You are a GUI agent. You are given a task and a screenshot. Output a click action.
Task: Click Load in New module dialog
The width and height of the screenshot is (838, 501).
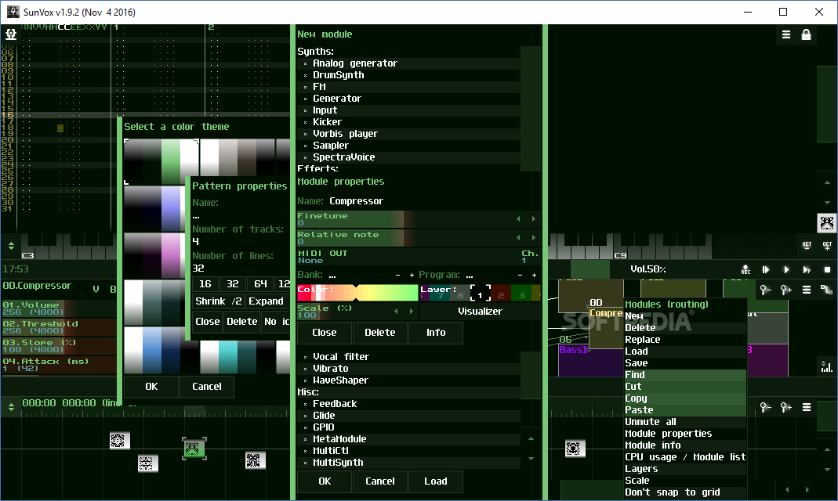(x=436, y=481)
